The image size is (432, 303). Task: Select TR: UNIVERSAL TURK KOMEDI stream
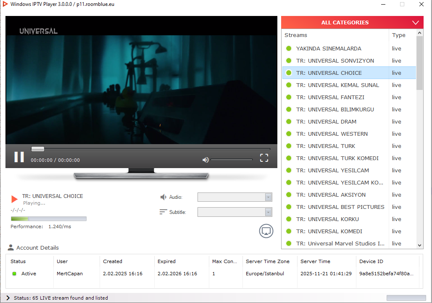pos(349,158)
